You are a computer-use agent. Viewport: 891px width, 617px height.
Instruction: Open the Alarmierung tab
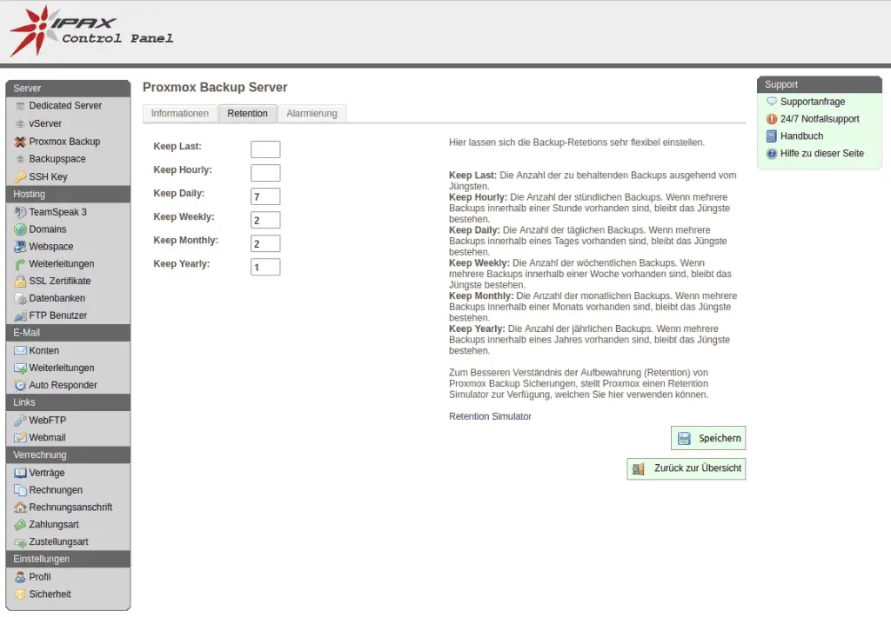312,114
